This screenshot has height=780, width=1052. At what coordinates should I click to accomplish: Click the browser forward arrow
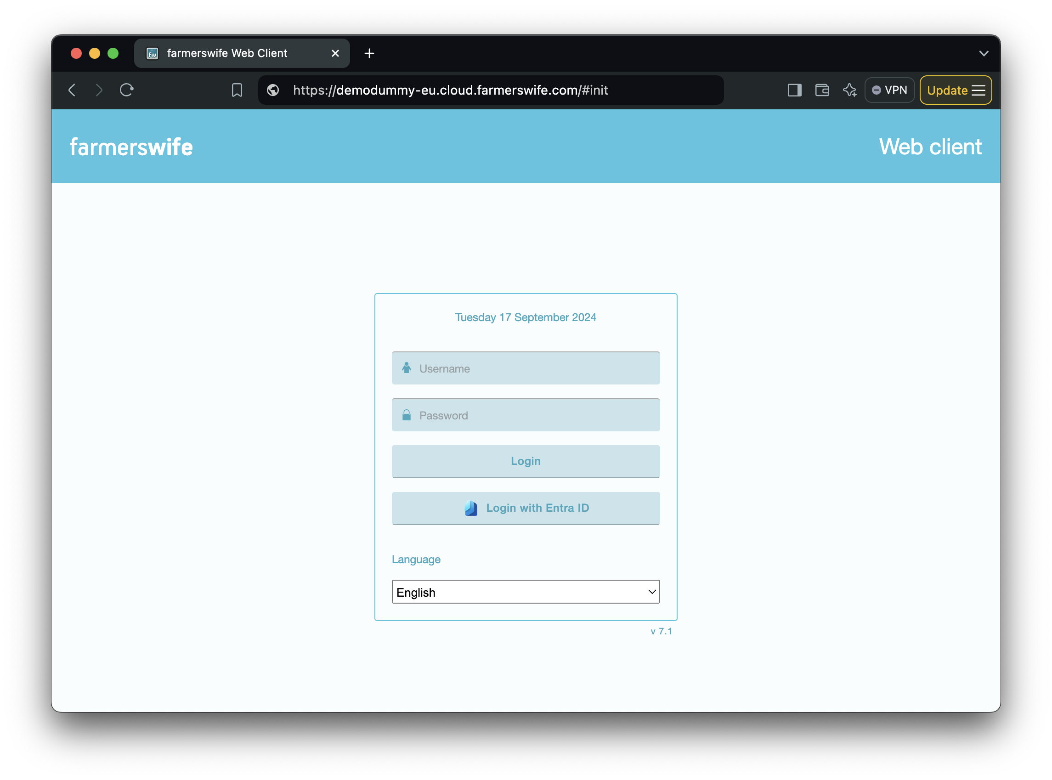tap(99, 90)
